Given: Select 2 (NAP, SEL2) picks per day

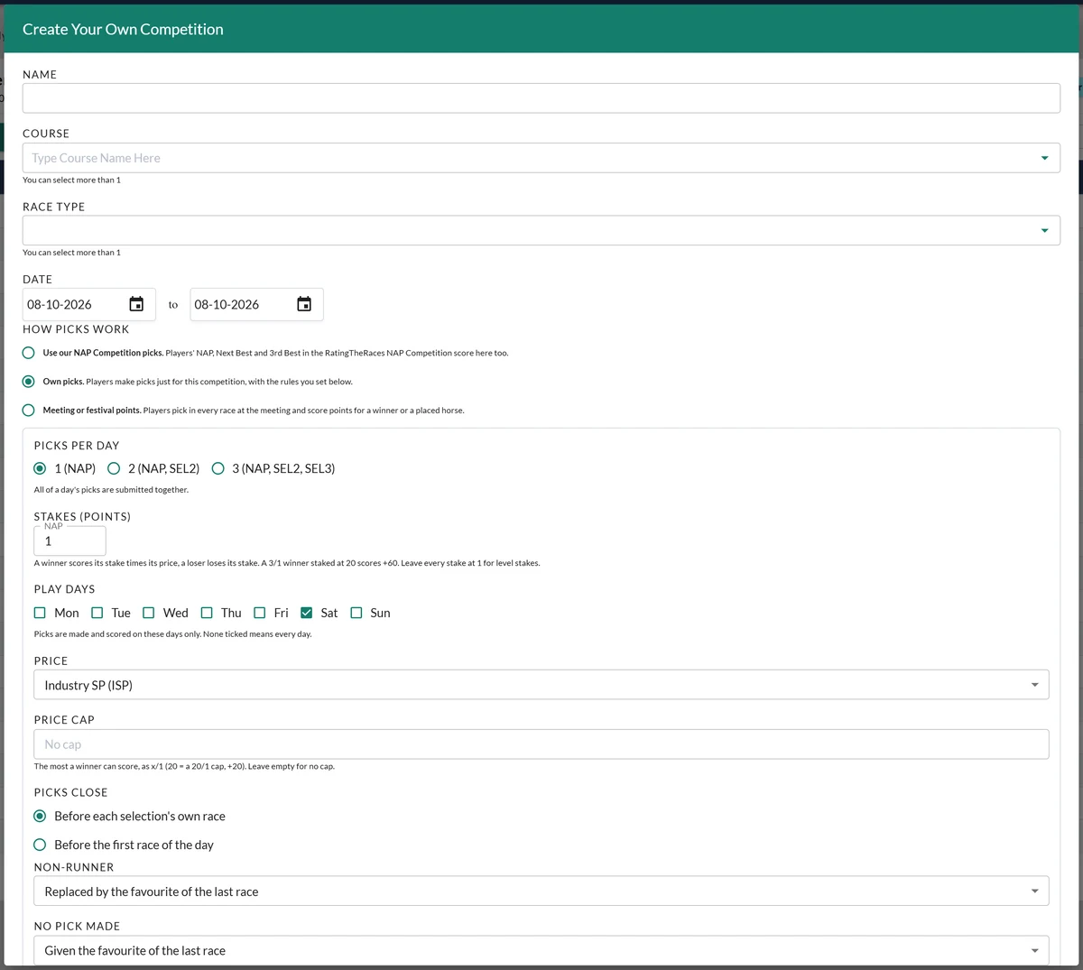Looking at the screenshot, I should click(x=114, y=468).
